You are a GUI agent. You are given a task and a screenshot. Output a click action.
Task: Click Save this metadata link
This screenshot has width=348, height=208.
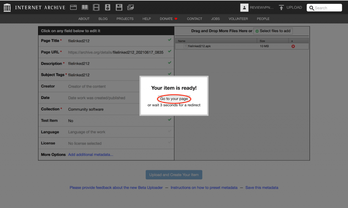(262, 188)
